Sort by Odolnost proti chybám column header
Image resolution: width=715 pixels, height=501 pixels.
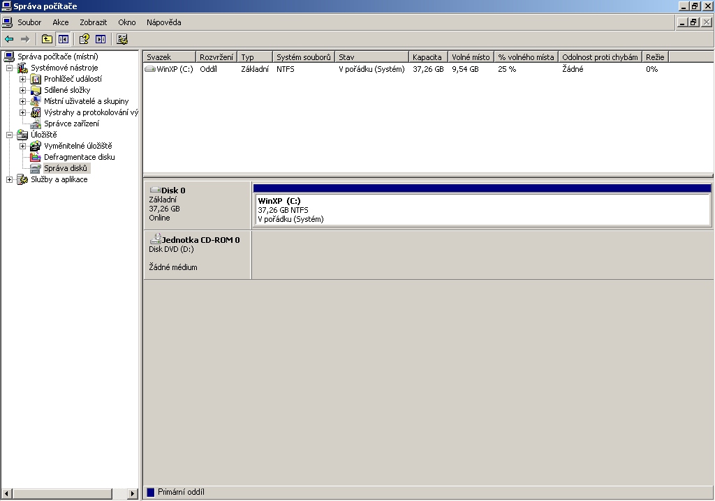600,57
